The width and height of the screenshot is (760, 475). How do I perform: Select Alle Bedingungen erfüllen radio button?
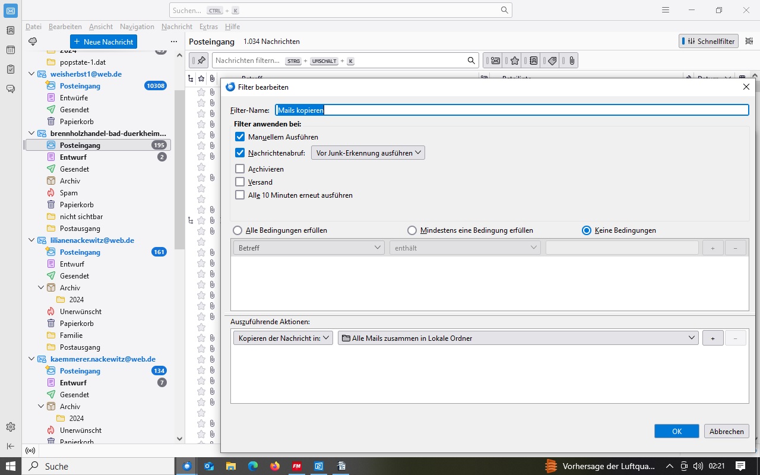(238, 230)
